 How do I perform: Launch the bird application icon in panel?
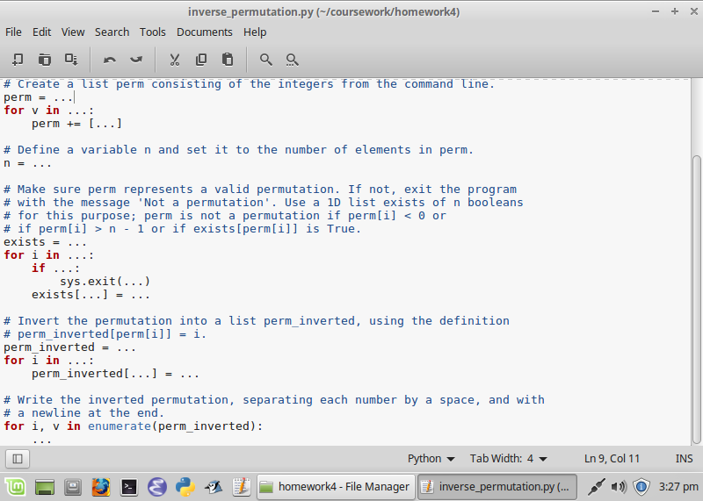(x=214, y=487)
